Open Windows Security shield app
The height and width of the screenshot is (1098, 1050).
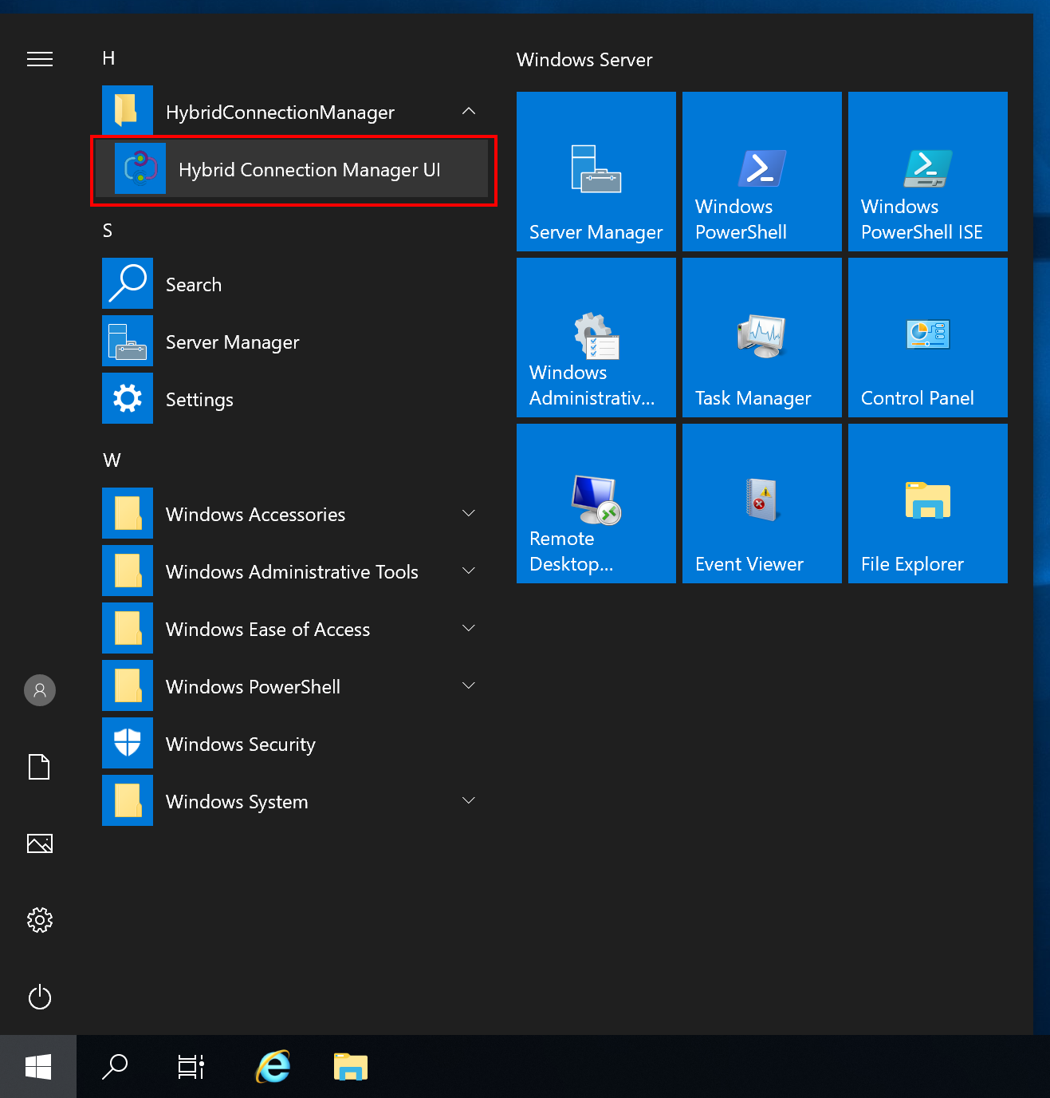[x=292, y=744]
